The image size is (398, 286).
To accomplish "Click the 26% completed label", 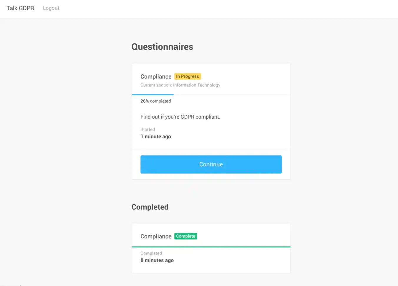I will pyautogui.click(x=155, y=101).
